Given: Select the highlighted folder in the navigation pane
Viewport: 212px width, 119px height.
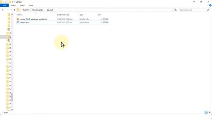Looking at the screenshot, I should click(x=5, y=37).
